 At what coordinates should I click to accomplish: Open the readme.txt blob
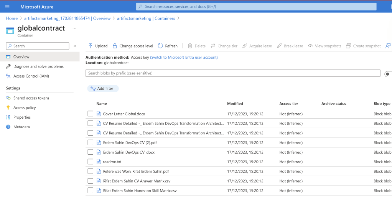tap(112, 162)
